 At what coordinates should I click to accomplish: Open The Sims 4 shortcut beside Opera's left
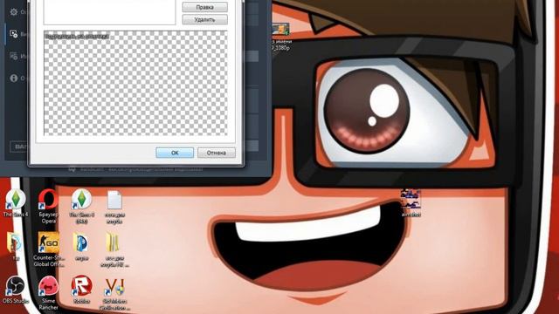point(16,203)
